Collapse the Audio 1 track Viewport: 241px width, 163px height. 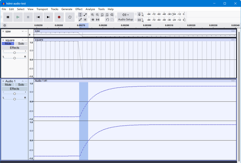23,81
